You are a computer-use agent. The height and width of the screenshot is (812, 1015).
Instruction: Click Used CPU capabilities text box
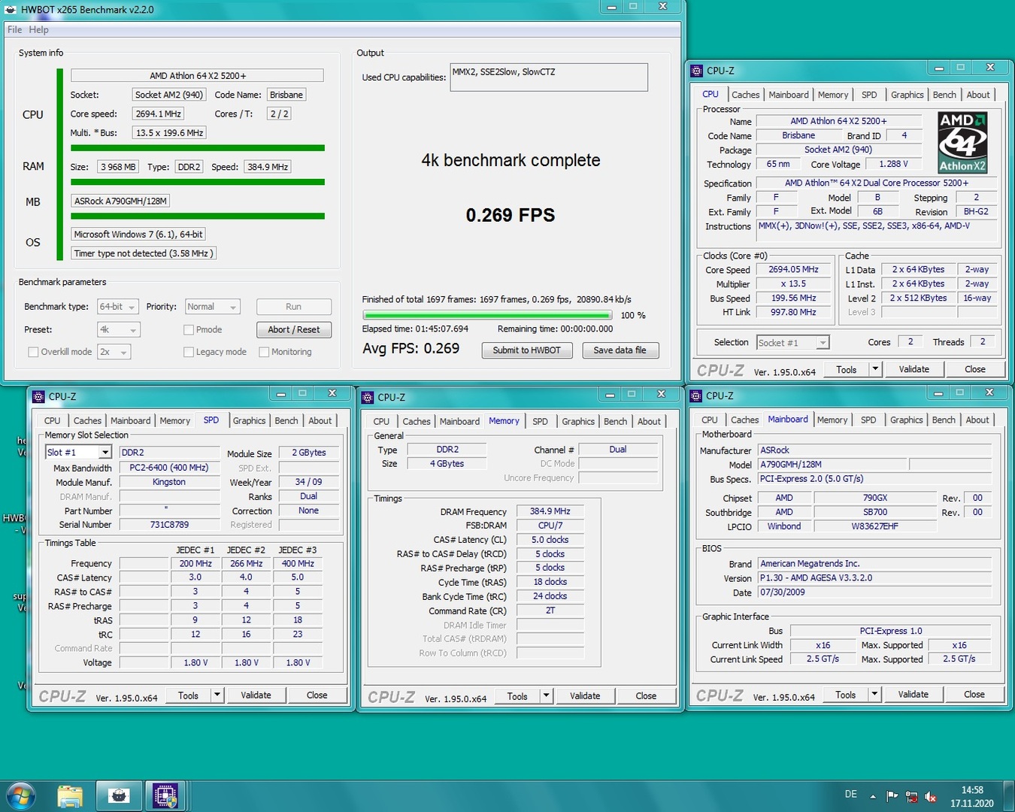(x=549, y=77)
